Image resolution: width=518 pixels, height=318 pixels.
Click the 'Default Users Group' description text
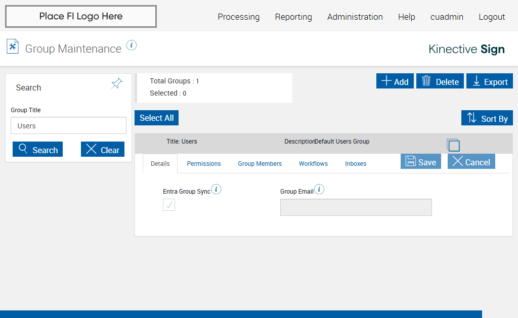coord(341,142)
